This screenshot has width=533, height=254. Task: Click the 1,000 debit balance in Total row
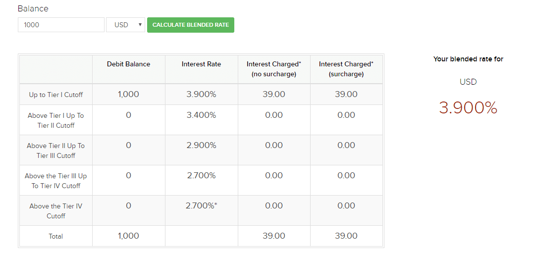tap(128, 236)
